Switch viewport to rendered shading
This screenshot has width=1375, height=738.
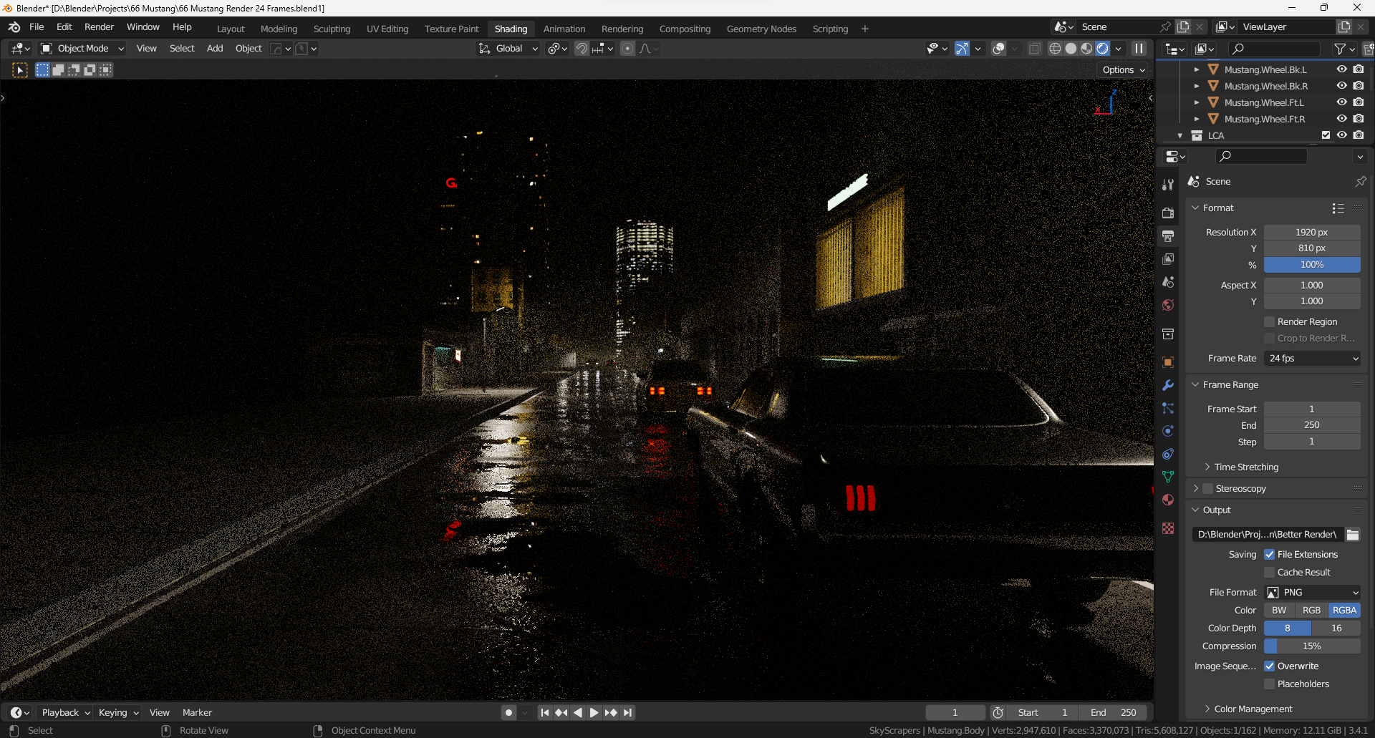1102,49
